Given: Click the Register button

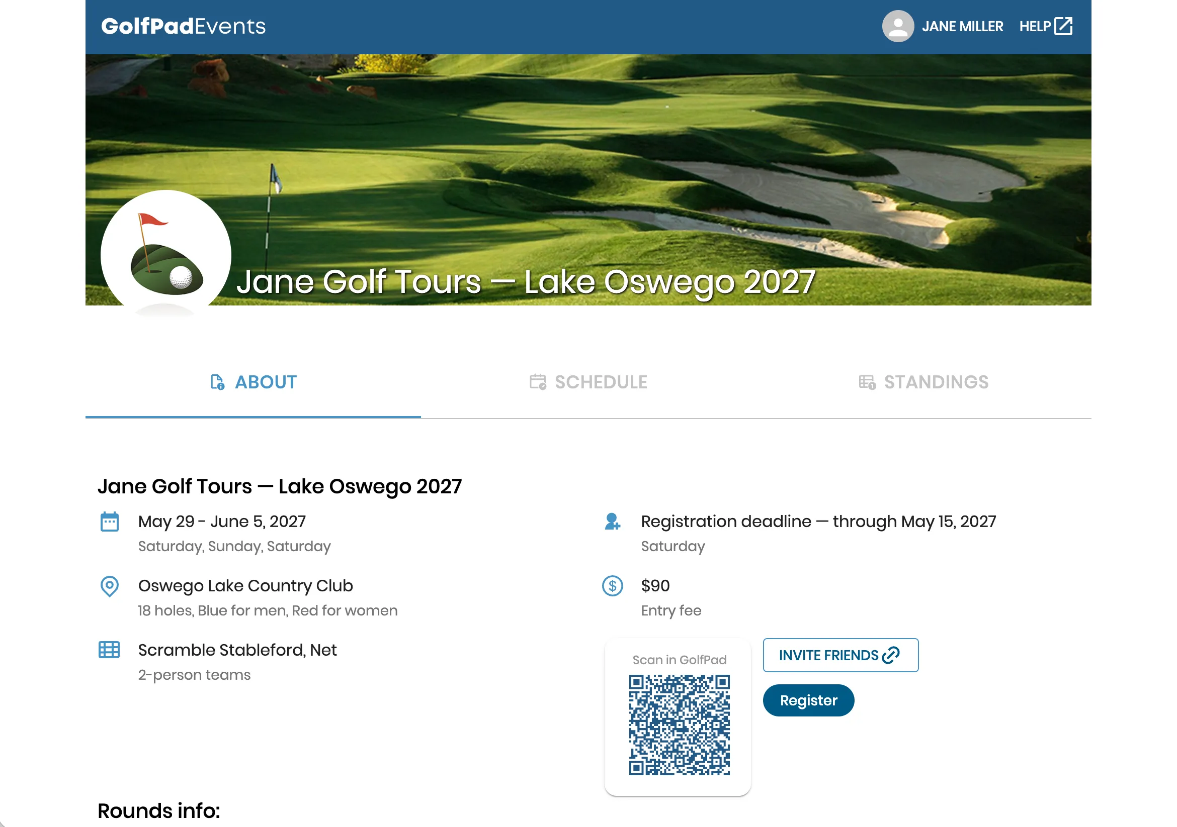Looking at the screenshot, I should (808, 700).
